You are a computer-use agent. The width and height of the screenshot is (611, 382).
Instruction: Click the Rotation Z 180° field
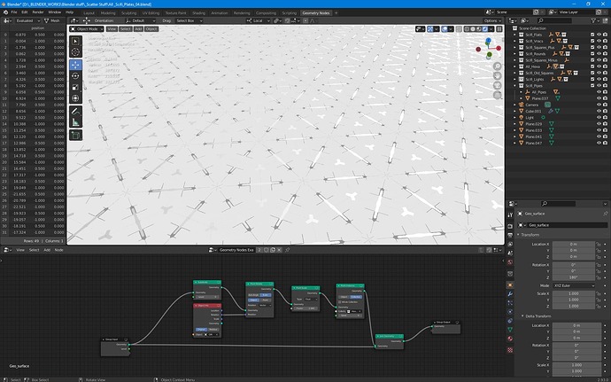coord(574,277)
